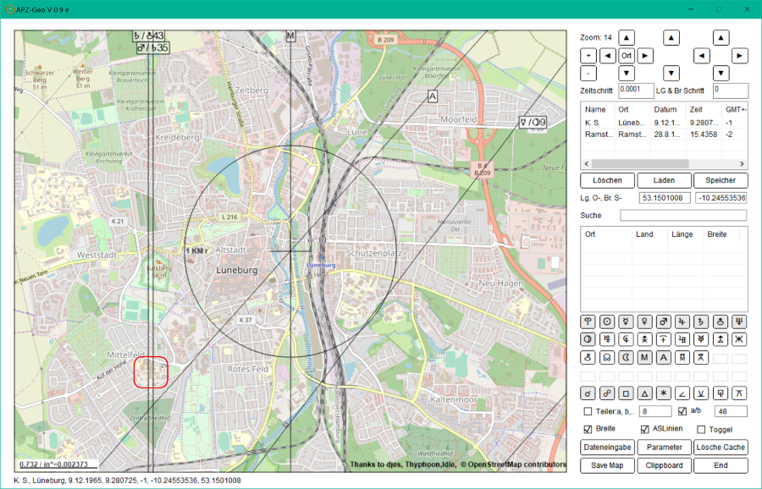The width and height of the screenshot is (762, 489).
Task: Click the Teiler value field showing 8
Action: (x=655, y=411)
